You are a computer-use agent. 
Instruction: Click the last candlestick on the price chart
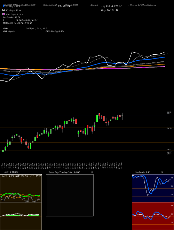[x=122, y=115]
